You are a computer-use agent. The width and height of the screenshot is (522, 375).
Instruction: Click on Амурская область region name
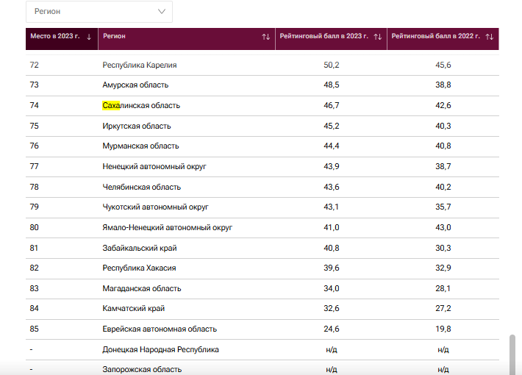[135, 85]
